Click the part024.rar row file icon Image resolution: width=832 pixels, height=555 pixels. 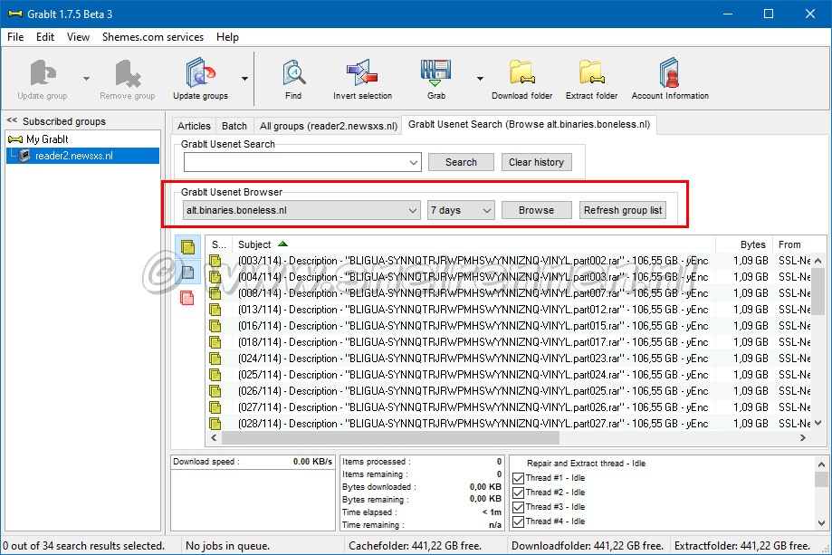coord(215,375)
